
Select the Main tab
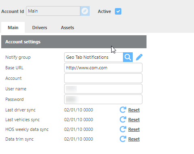(x=13, y=28)
